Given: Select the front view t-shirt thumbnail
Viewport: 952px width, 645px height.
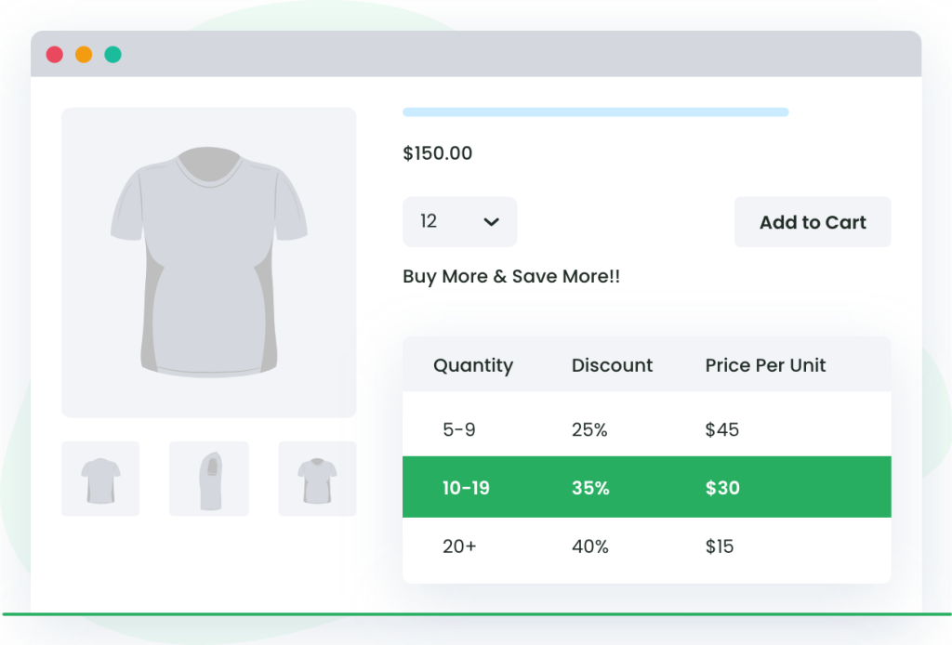Looking at the screenshot, I should [x=100, y=479].
